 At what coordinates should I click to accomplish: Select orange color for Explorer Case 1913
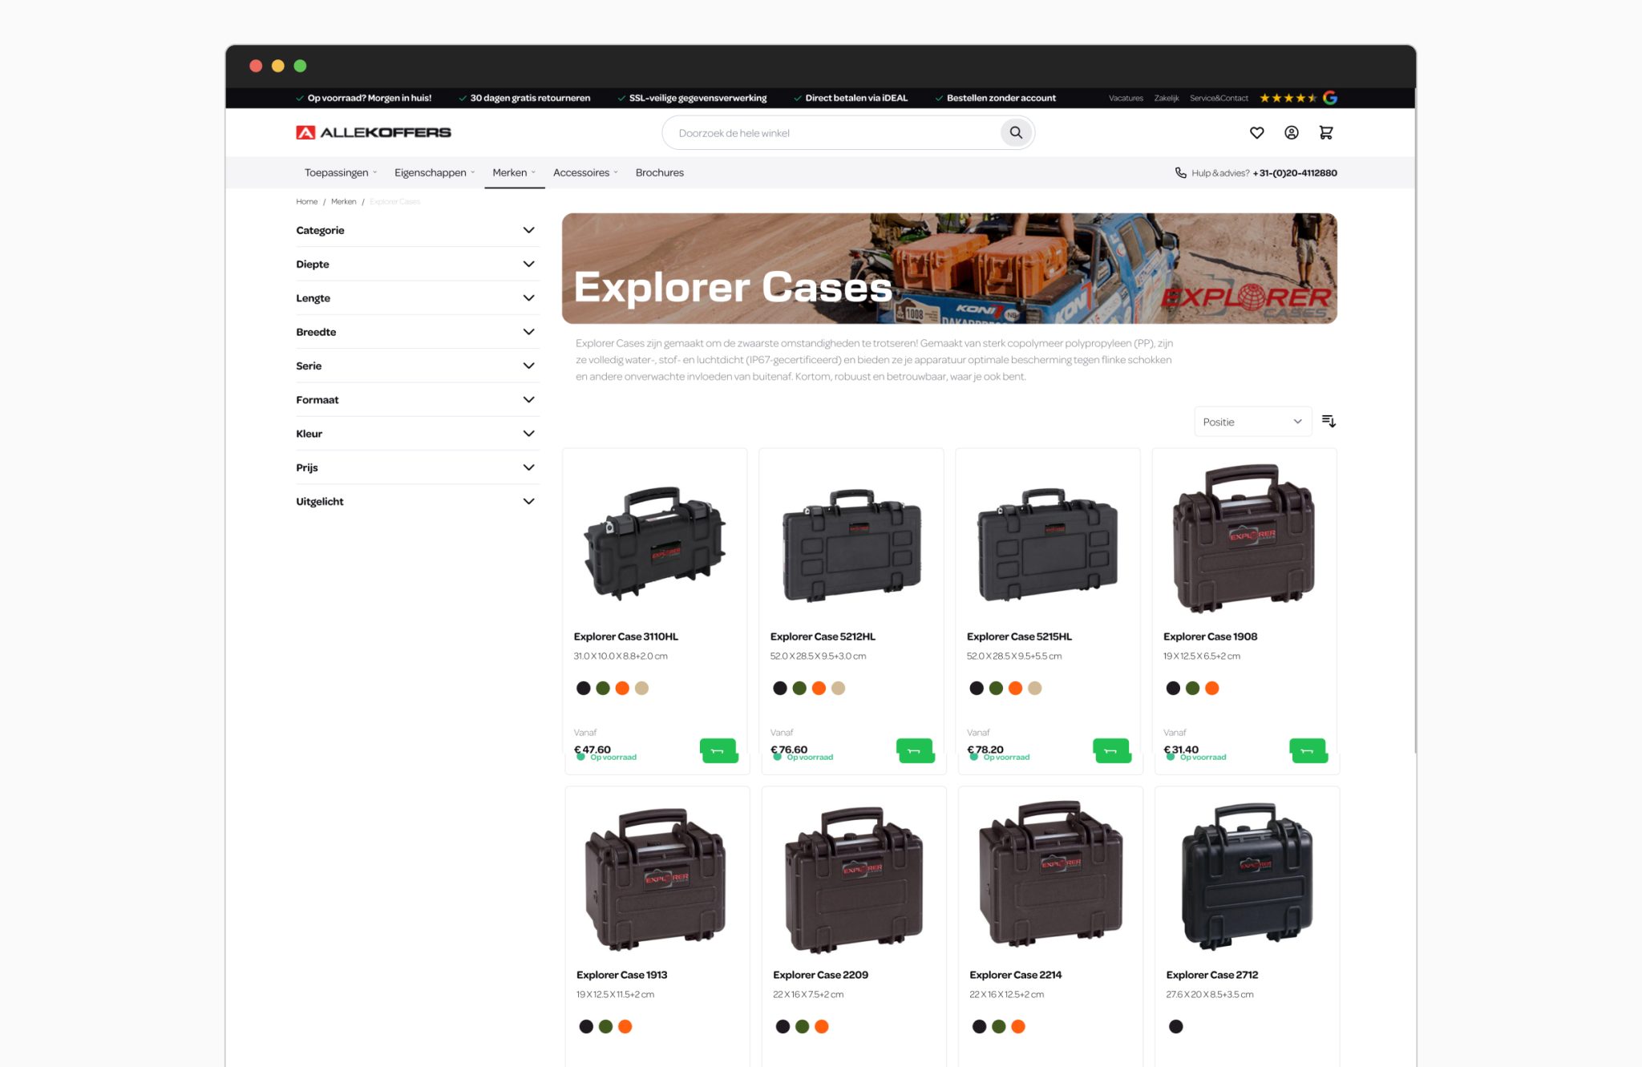pyautogui.click(x=625, y=1026)
